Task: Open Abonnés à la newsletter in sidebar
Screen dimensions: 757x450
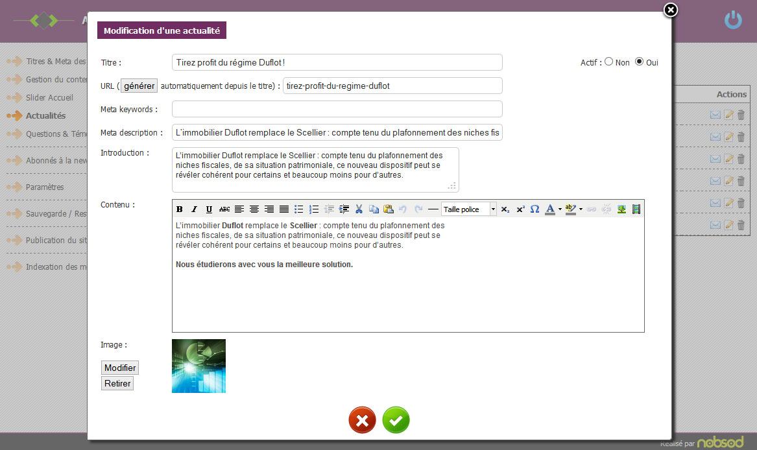Action: (x=47, y=160)
